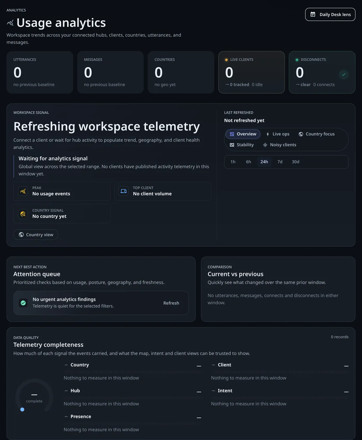The width and height of the screenshot is (362, 440).
Task: Click the '0 records' label
Action: 340,337
